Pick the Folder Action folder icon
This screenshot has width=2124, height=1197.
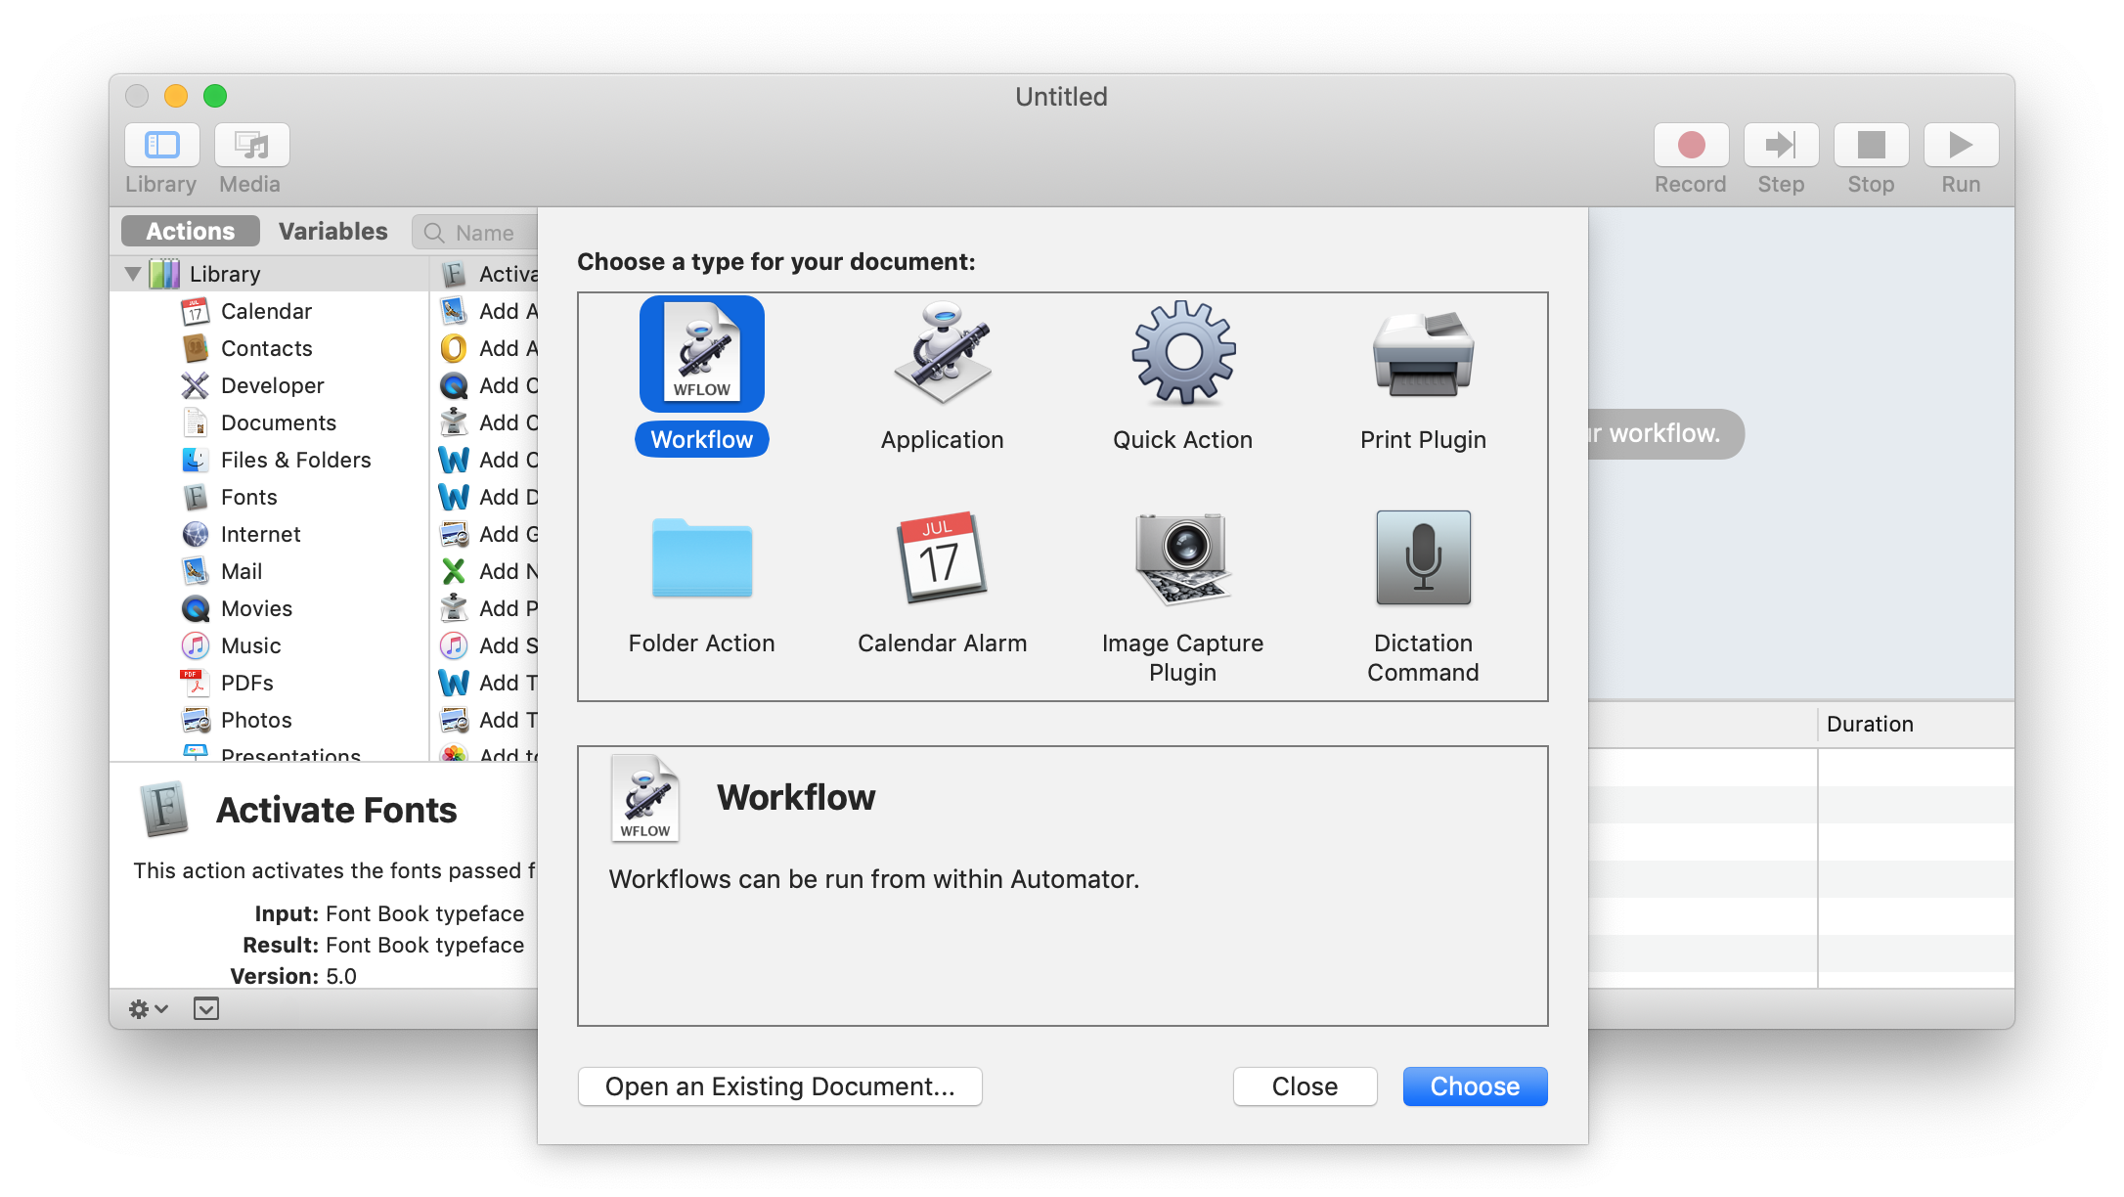(701, 557)
